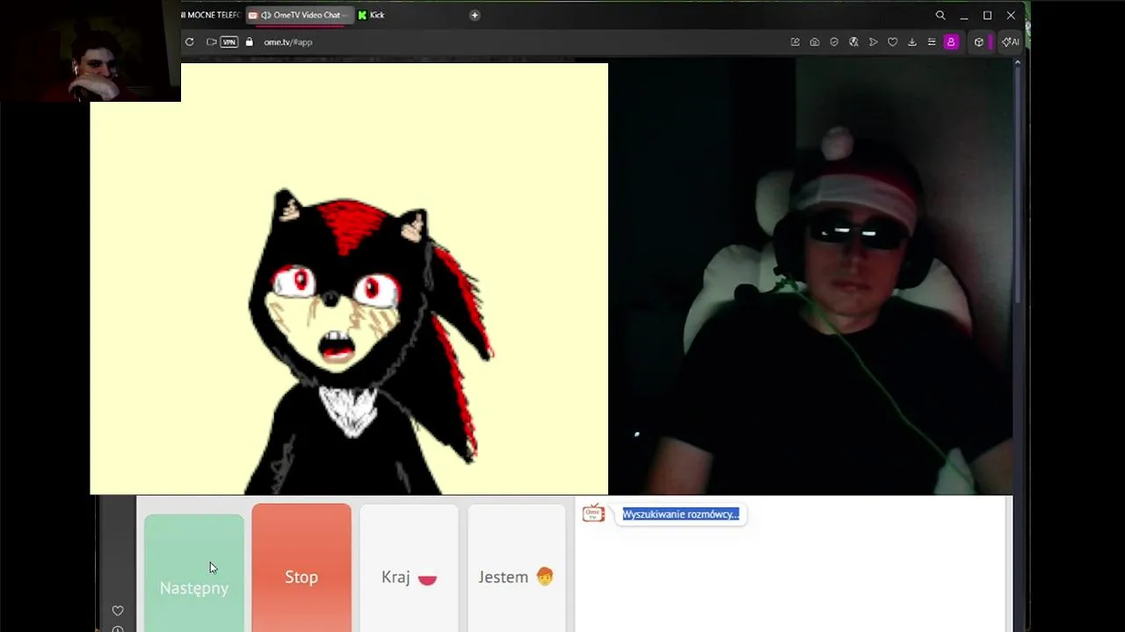Click the Shadow drawing local video feed
This screenshot has width=1125, height=632.
(349, 279)
